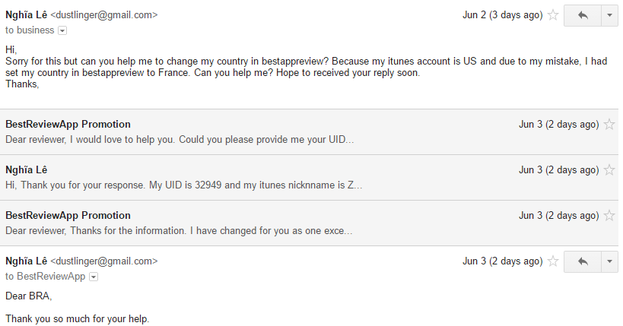Star the 'I have changed for you' message

pyautogui.click(x=609, y=216)
